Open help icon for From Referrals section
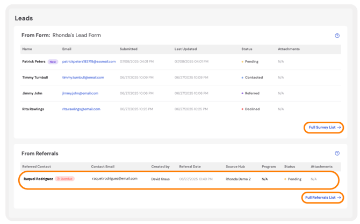The height and width of the screenshot is (224, 360). coord(337,153)
